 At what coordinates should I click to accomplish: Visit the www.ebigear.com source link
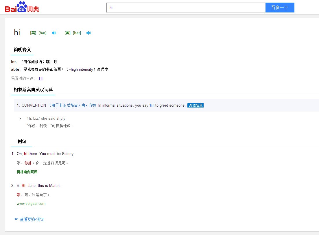coord(31,203)
